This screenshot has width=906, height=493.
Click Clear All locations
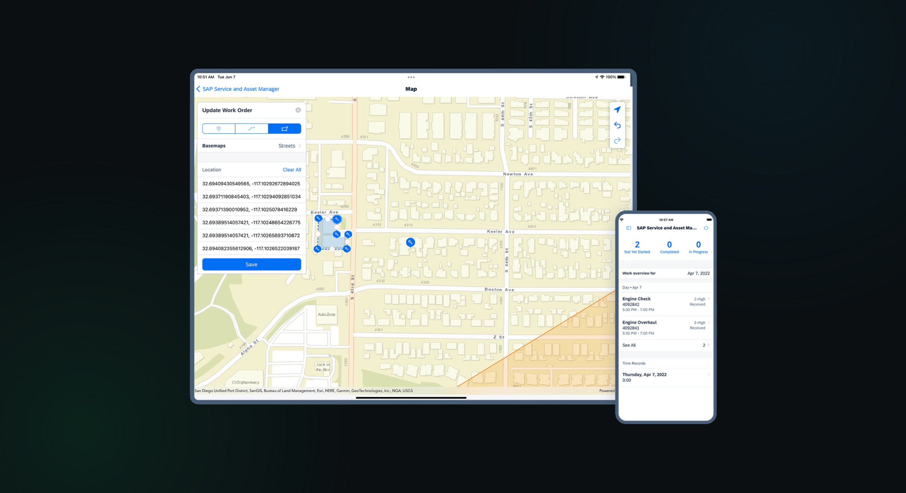[x=292, y=170]
